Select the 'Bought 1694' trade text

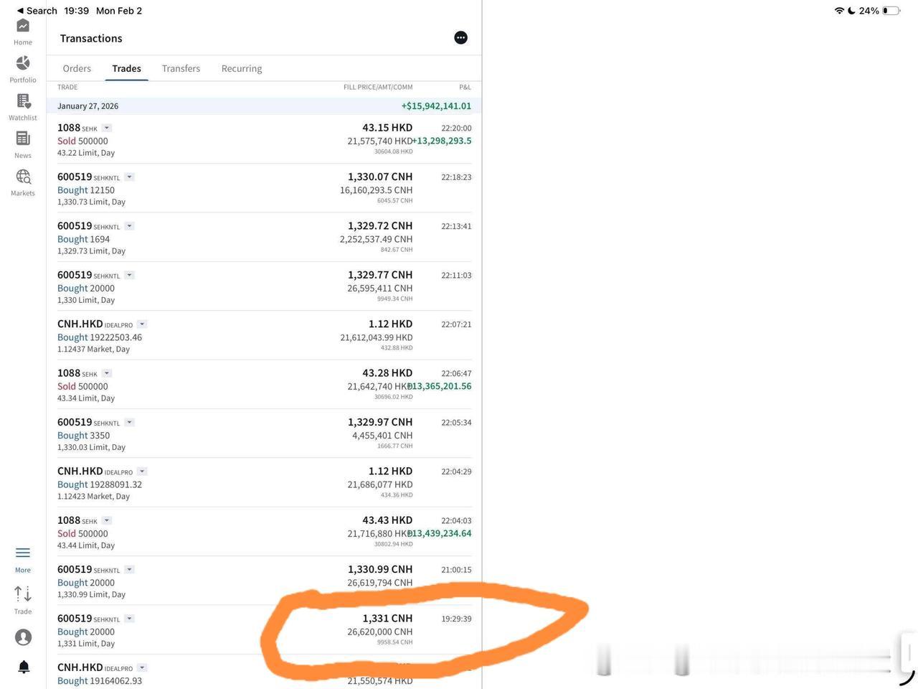coord(83,239)
